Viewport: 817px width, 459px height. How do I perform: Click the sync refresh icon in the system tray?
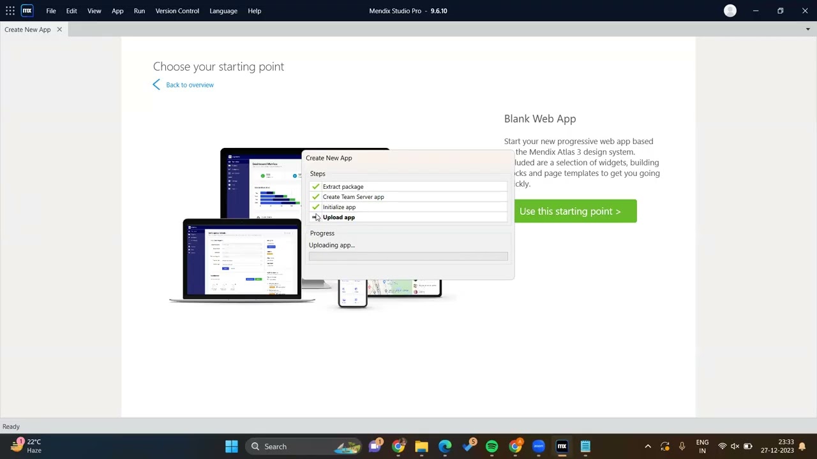[x=665, y=446]
